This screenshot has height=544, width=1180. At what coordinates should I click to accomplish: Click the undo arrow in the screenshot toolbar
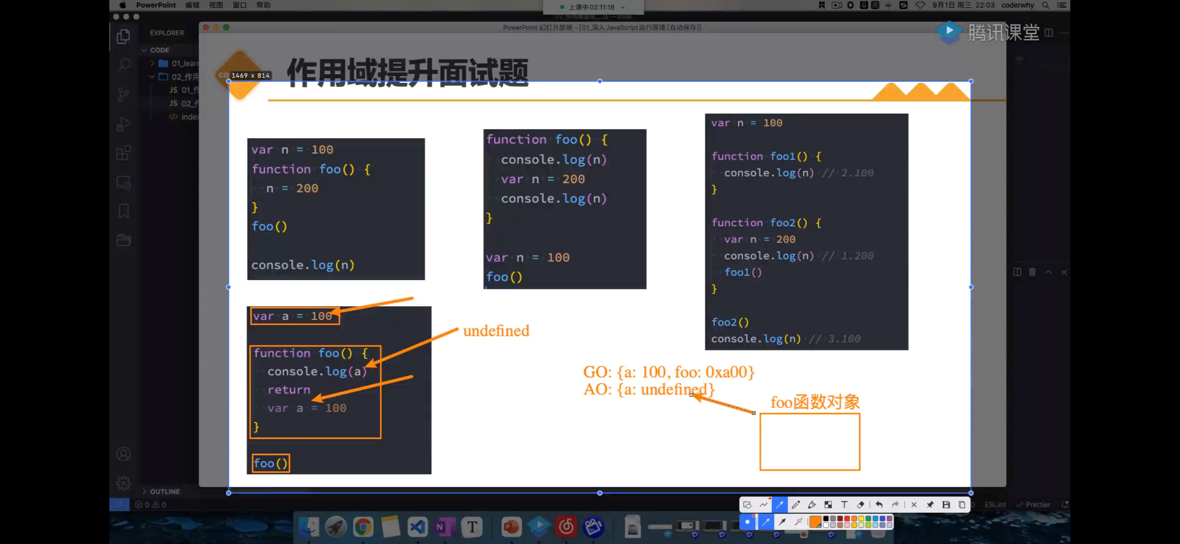(x=879, y=505)
